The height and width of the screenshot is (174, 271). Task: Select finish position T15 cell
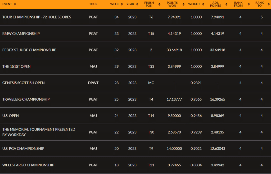point(151,34)
